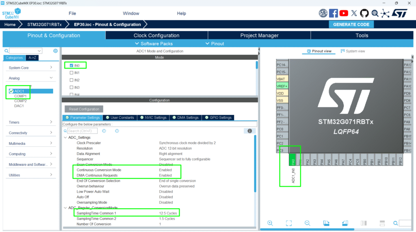Viewport: 416px width, 232px height.
Task: Open the categories settings gear icon
Action: tap(55, 51)
